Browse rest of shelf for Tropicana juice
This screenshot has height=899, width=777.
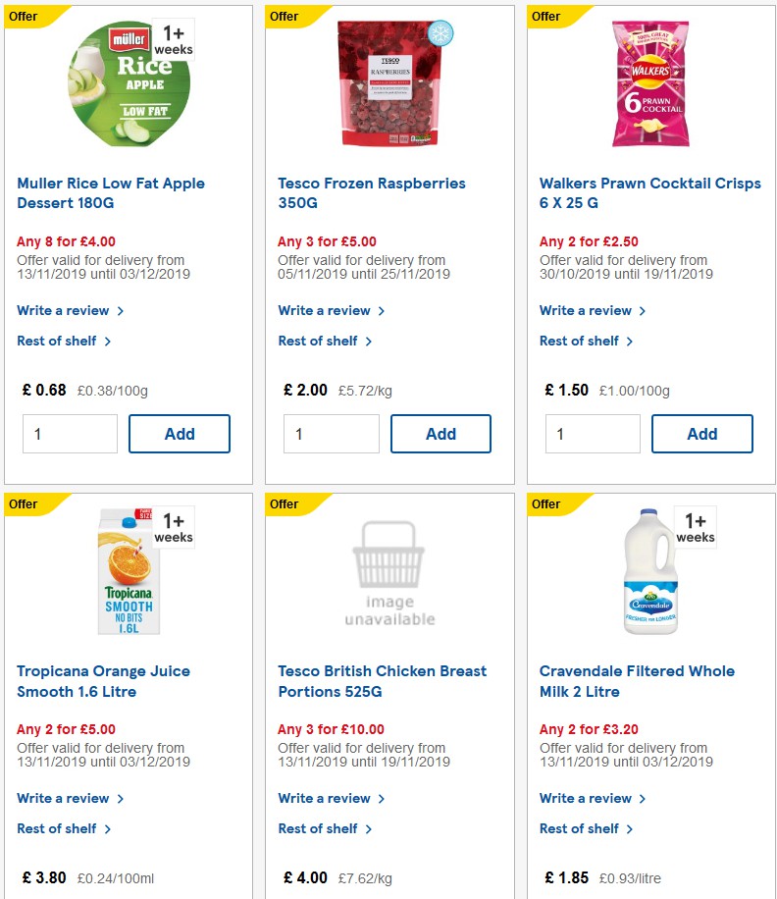[59, 828]
